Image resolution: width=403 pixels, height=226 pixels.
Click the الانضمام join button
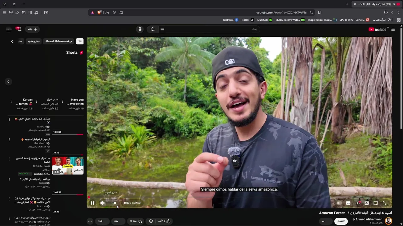pos(341,221)
